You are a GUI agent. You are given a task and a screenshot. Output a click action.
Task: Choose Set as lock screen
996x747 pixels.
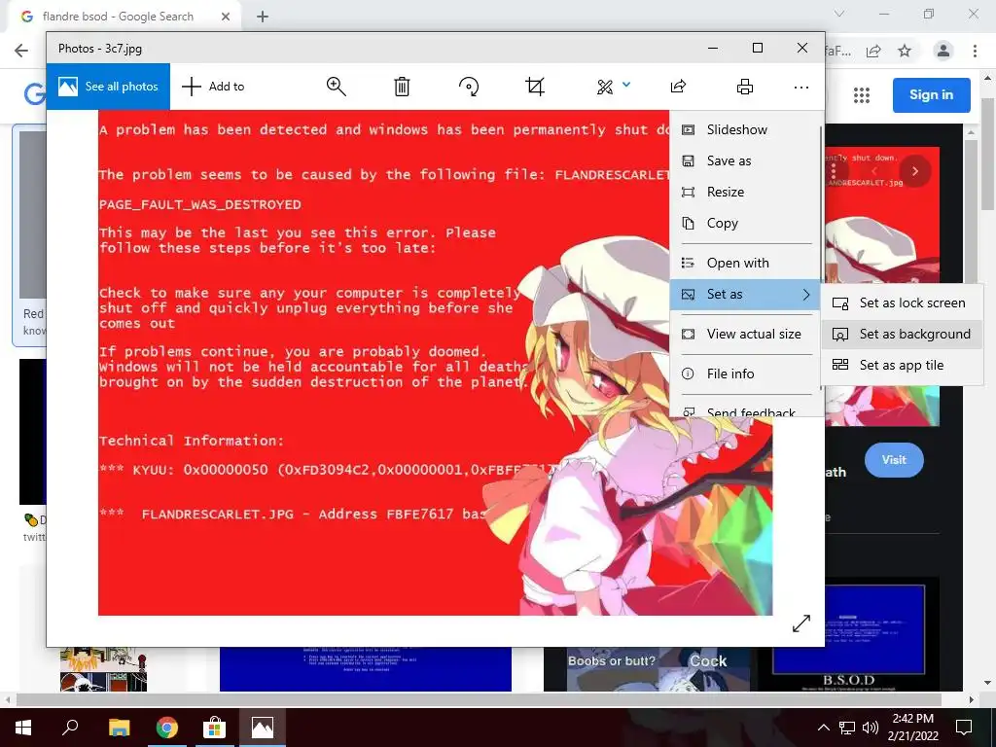902,303
